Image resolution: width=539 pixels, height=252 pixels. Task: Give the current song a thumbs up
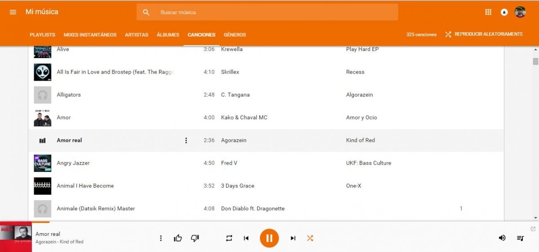point(178,238)
